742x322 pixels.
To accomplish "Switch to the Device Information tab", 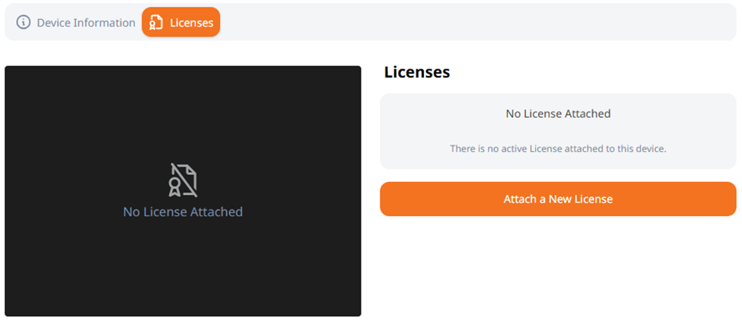I will (x=75, y=22).
